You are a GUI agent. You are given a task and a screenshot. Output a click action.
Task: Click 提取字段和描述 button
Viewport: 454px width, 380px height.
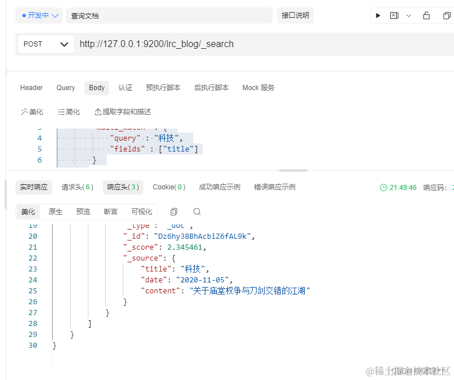pyautogui.click(x=123, y=112)
